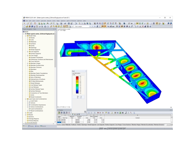Select previous load case arrow
Viewport: 195px width, 146px height.
(x=92, y=26)
